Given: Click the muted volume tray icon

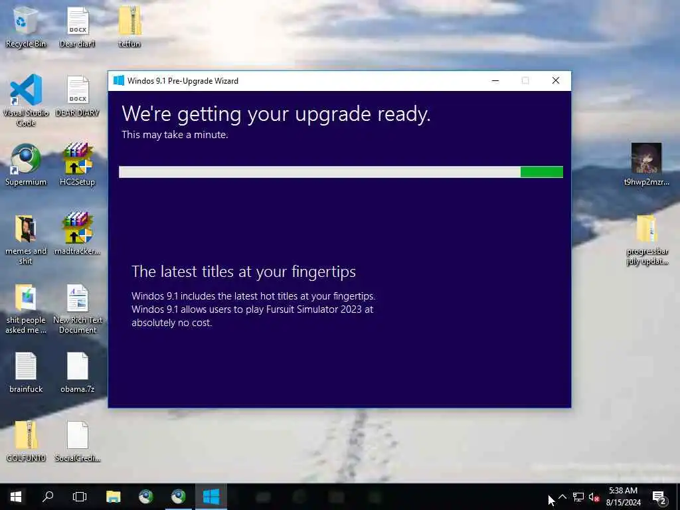Looking at the screenshot, I should pos(594,497).
